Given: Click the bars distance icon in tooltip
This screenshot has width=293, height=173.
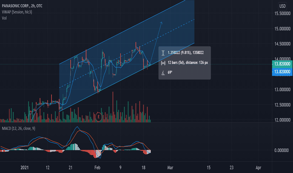Looking at the screenshot, I should 163,63.
